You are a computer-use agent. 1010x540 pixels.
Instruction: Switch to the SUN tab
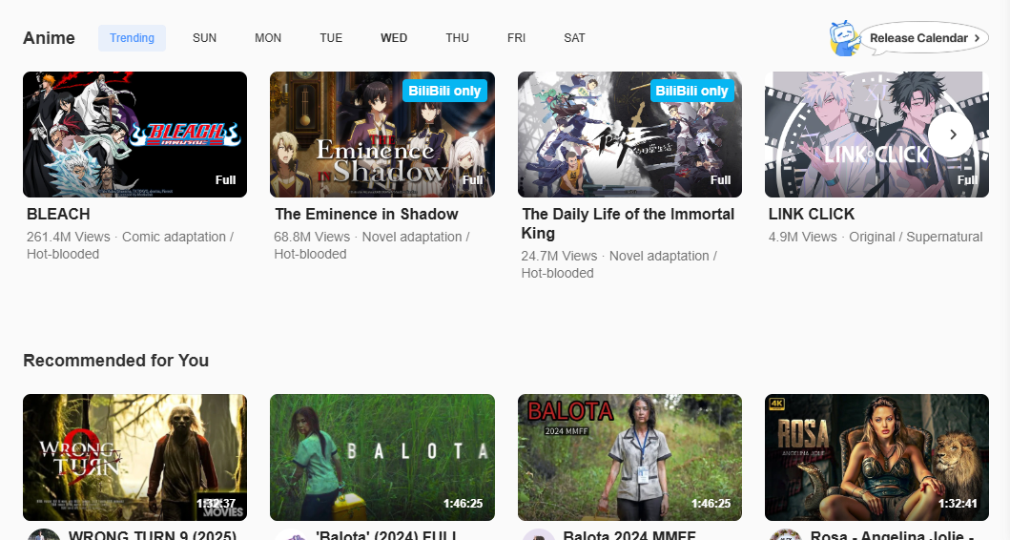click(204, 38)
